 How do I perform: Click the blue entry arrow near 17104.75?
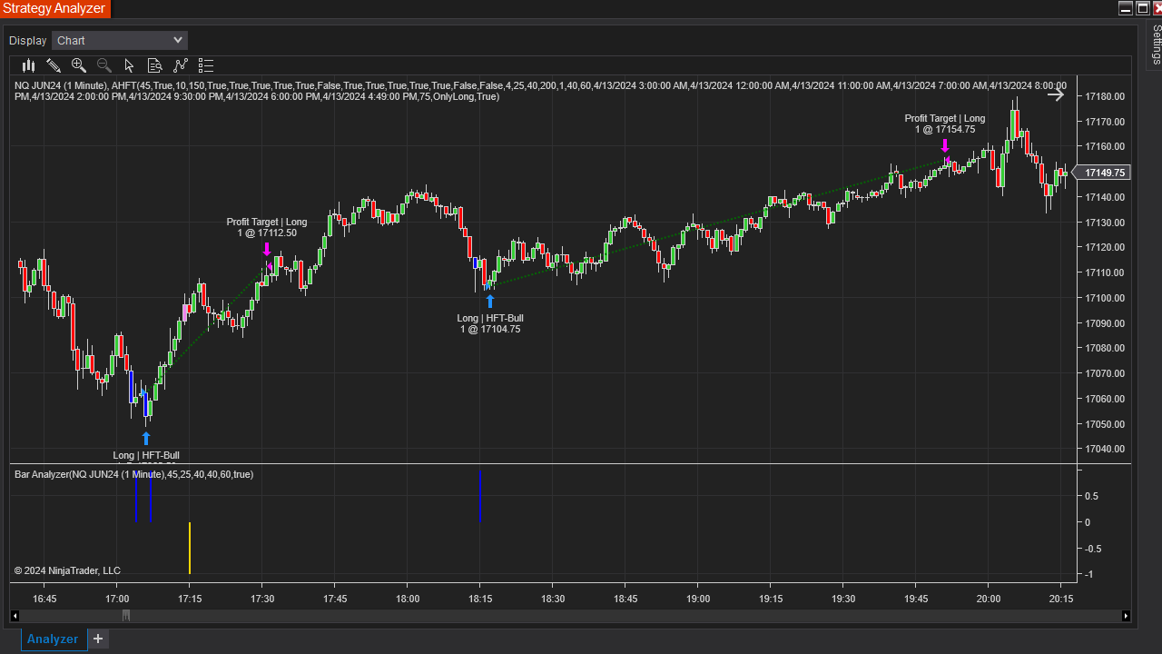[490, 302]
